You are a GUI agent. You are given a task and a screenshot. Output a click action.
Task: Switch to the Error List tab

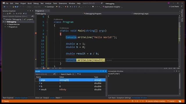(39, 98)
